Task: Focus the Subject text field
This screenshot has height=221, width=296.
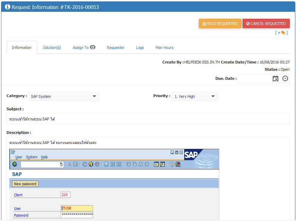Action: [x=148, y=119]
